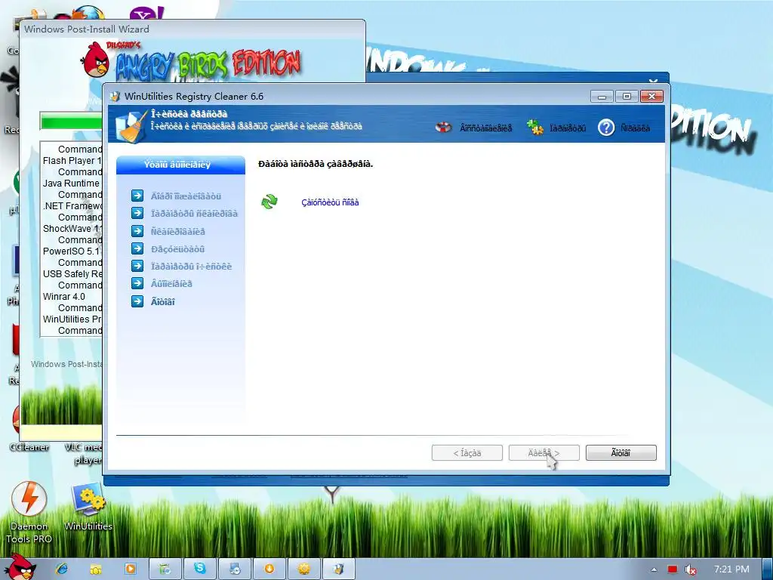The height and width of the screenshot is (580, 773).
Task: Select sidebar step 'Ðåçóëüòàòû' text
Action: coord(177,249)
